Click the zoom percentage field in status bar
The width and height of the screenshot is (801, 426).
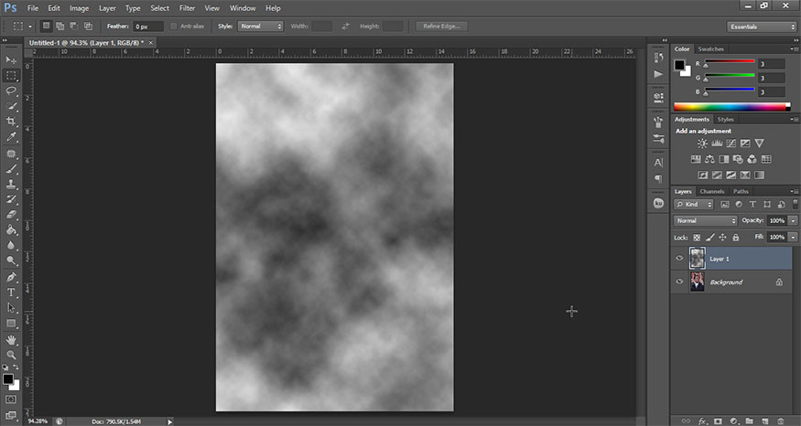click(x=38, y=421)
